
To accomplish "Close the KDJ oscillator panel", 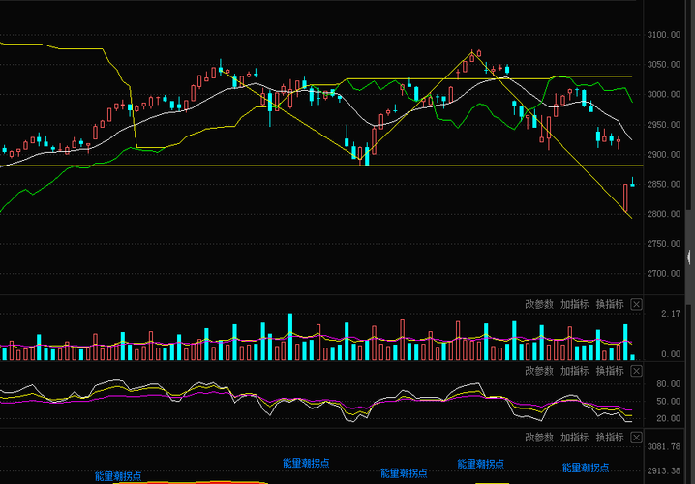I will coord(636,371).
